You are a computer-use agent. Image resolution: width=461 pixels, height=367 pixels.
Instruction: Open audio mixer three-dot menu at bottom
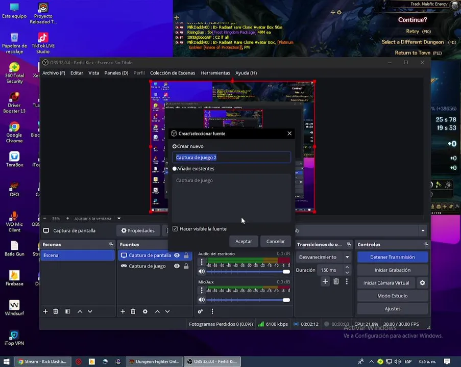coord(212,311)
